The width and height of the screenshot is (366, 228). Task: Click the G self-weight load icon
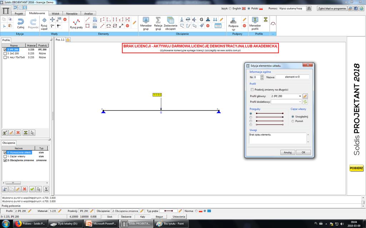(201, 20)
